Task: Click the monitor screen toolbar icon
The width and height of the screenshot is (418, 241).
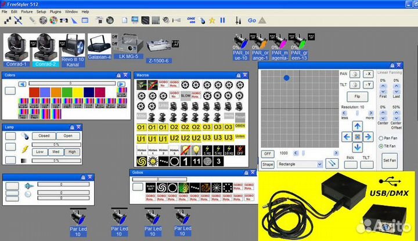Action: [135, 20]
